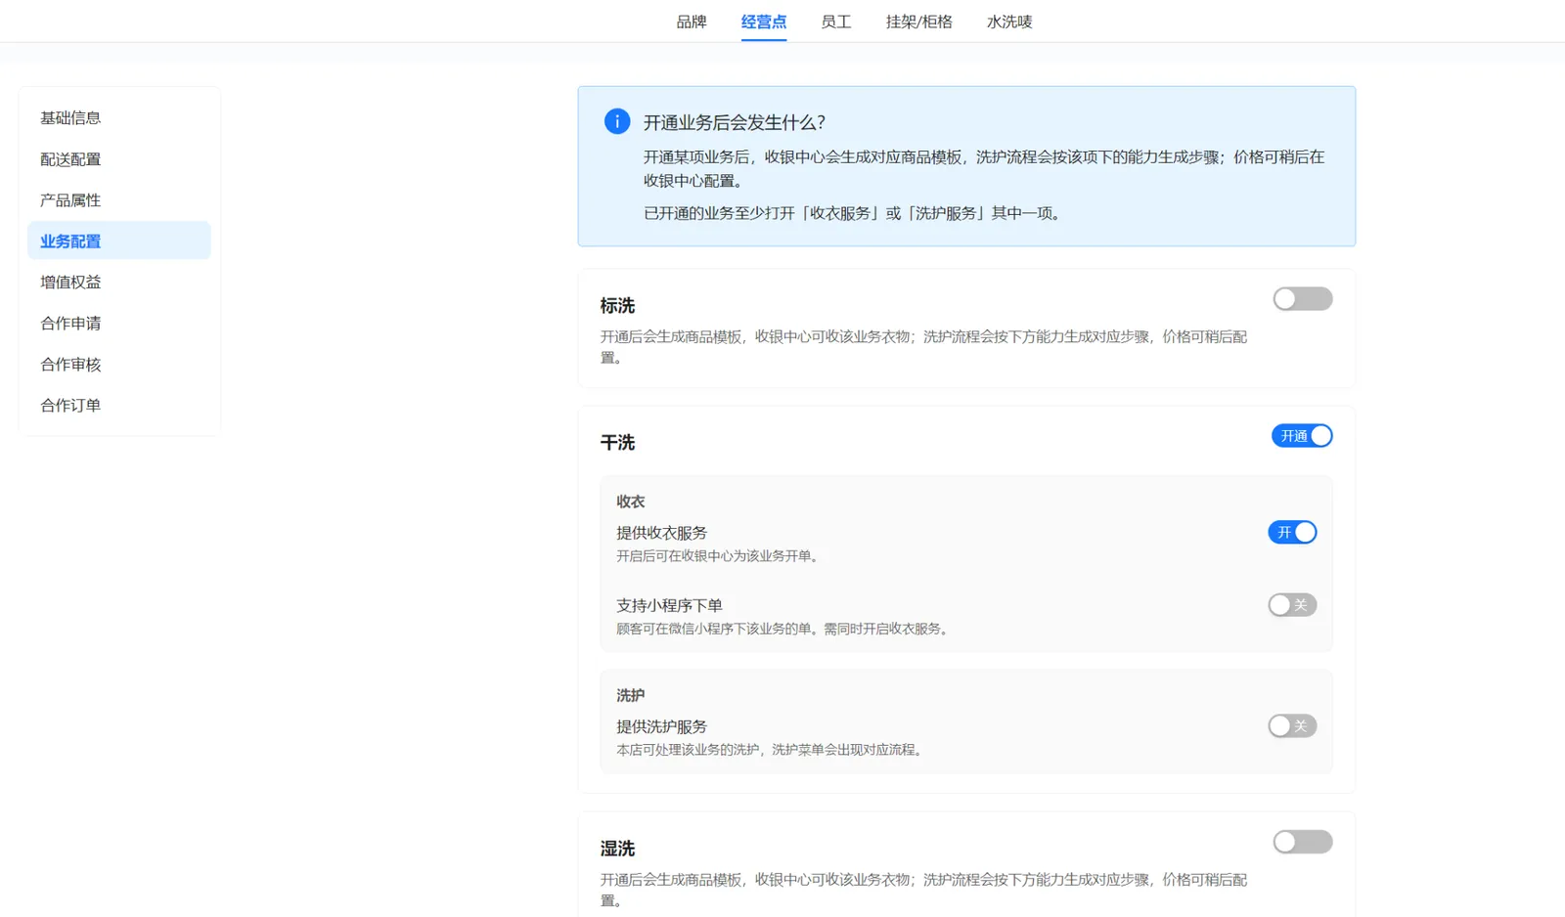This screenshot has height=917, width=1565.
Task: Enable the 湿洗 business switch
Action: tap(1302, 842)
